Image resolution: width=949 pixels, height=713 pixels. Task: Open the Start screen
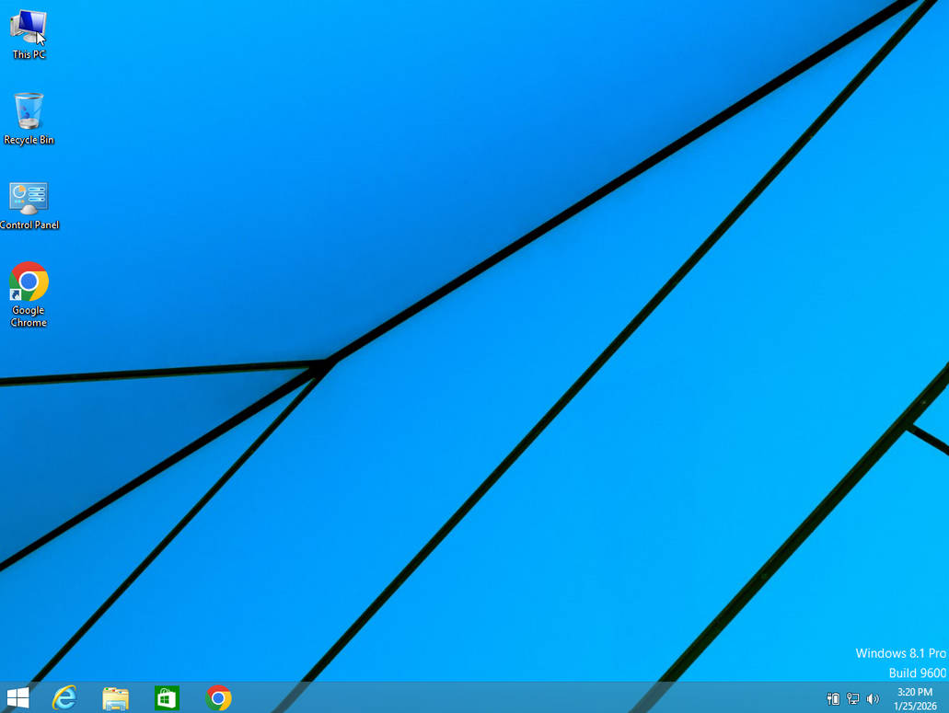(17, 698)
